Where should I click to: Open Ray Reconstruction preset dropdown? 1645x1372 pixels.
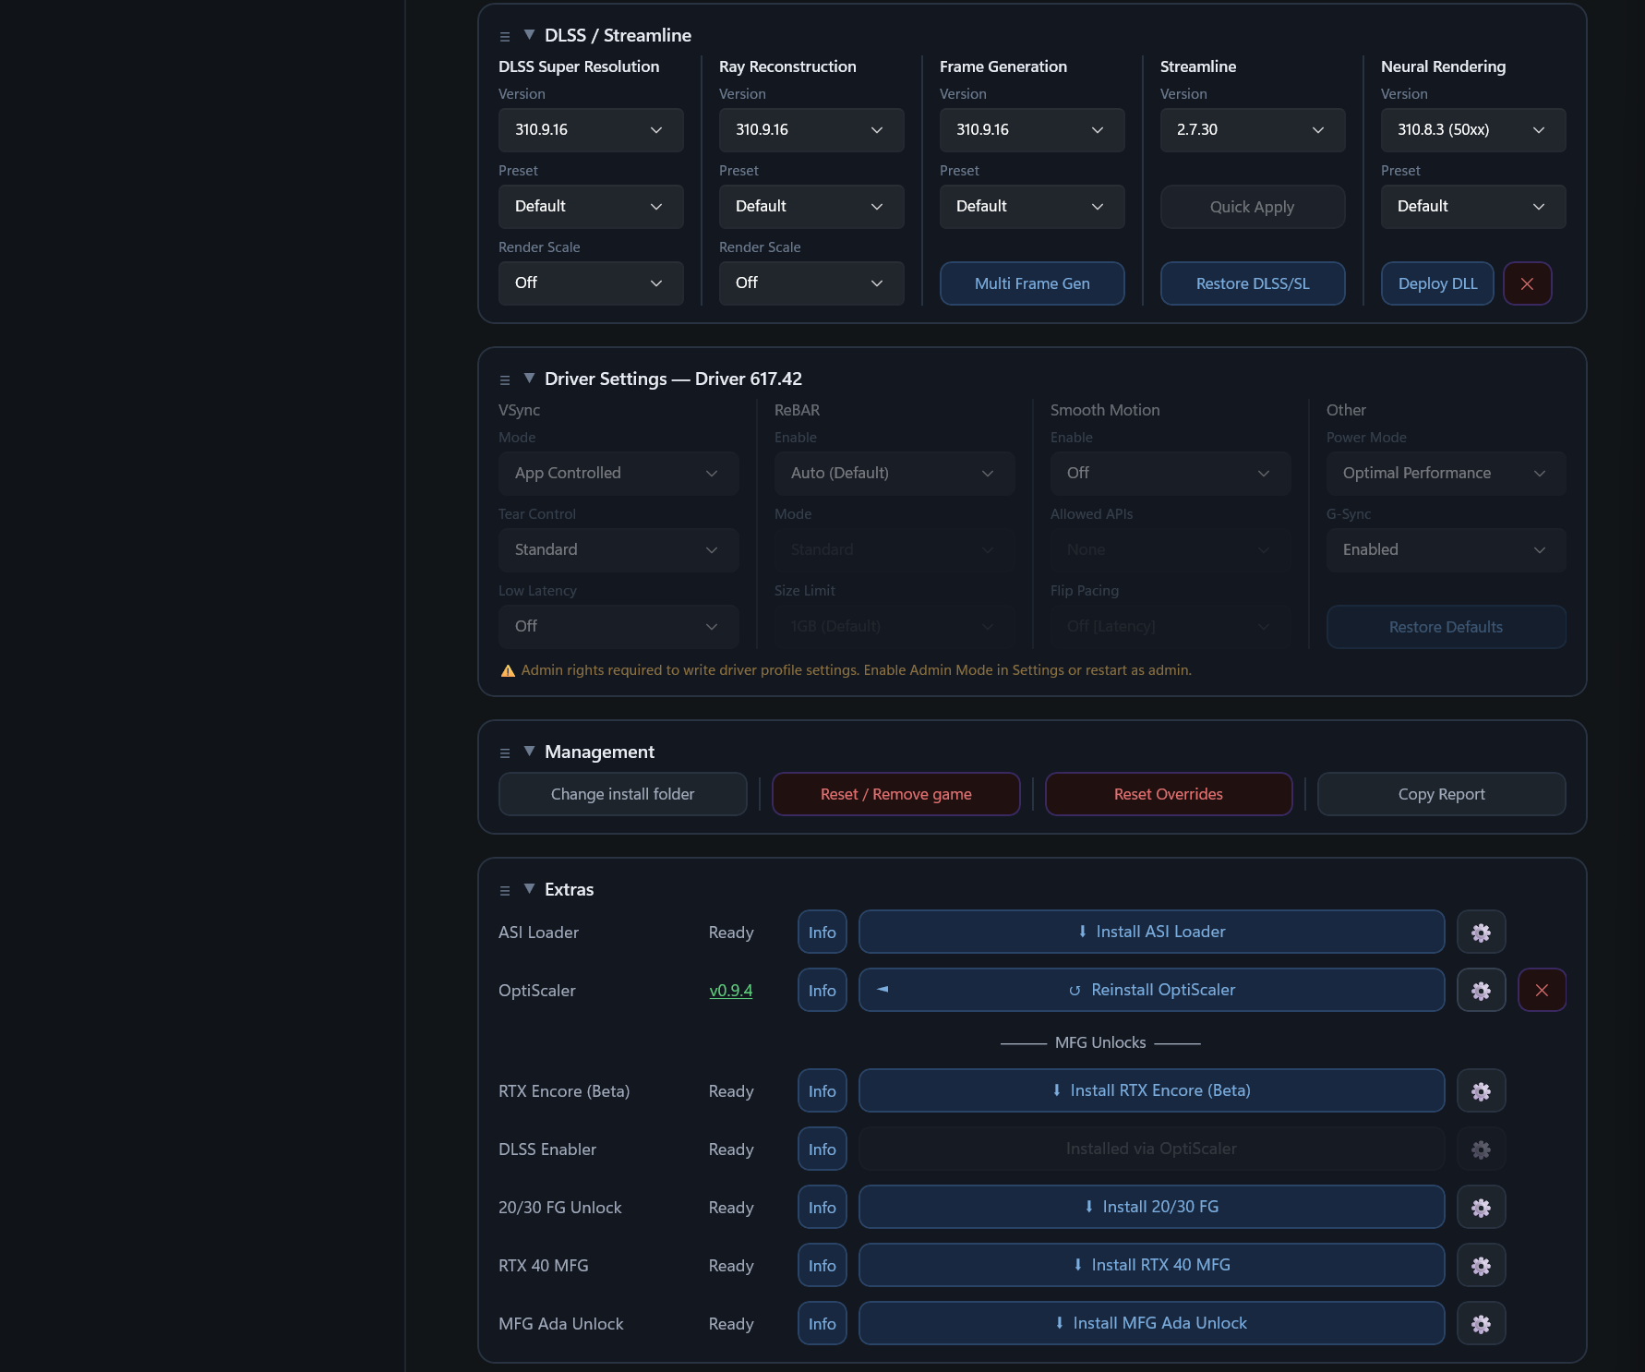tap(811, 207)
